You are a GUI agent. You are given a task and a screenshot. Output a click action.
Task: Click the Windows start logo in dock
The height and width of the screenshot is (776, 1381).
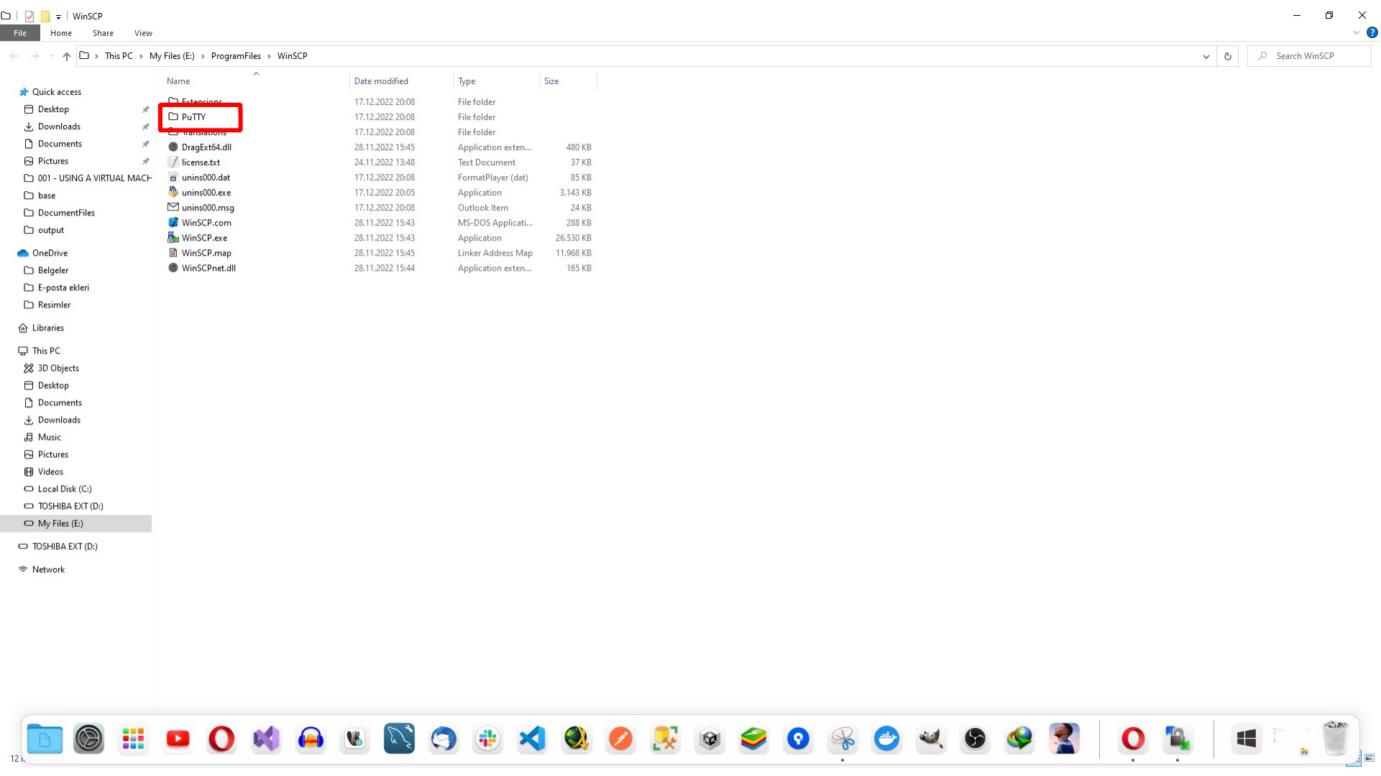[x=1247, y=739]
